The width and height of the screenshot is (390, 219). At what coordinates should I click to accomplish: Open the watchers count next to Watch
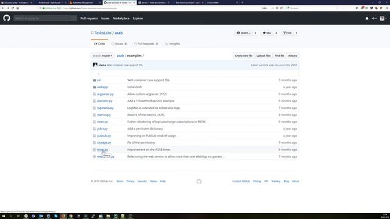255,33
